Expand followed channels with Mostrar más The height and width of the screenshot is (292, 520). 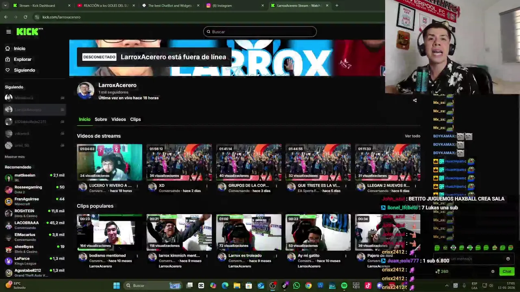(15, 157)
